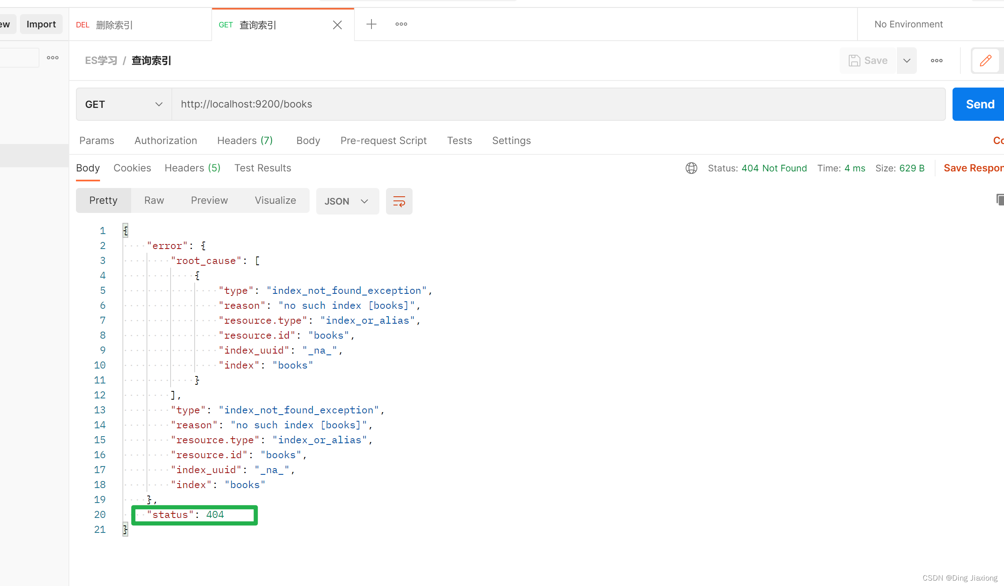Open the Params tab

(97, 141)
